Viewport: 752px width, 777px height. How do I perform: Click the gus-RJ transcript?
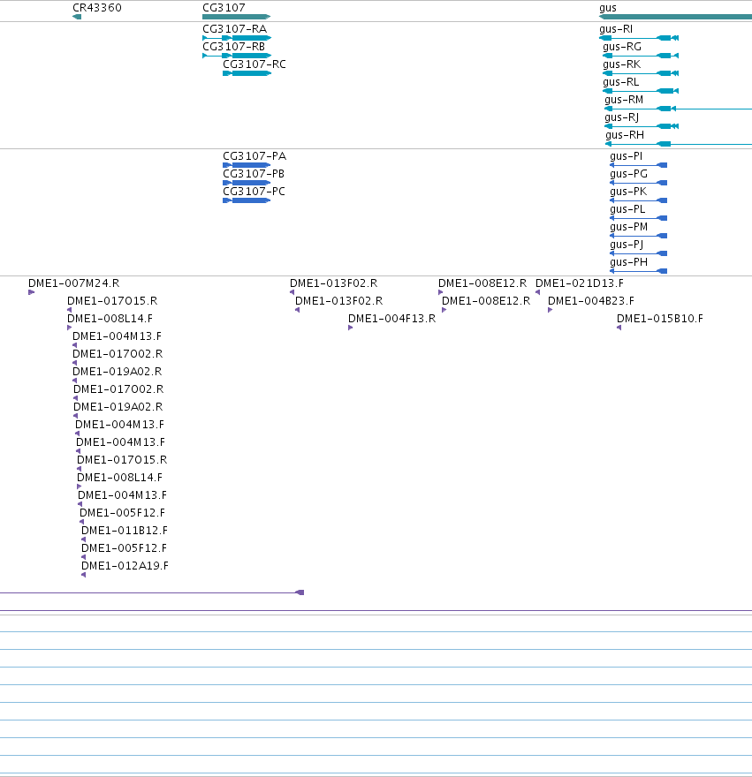(642, 126)
